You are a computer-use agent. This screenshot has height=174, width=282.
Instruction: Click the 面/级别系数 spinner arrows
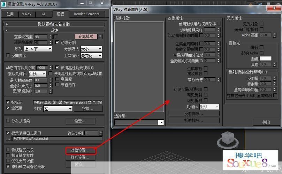pyautogui.click(x=51, y=91)
